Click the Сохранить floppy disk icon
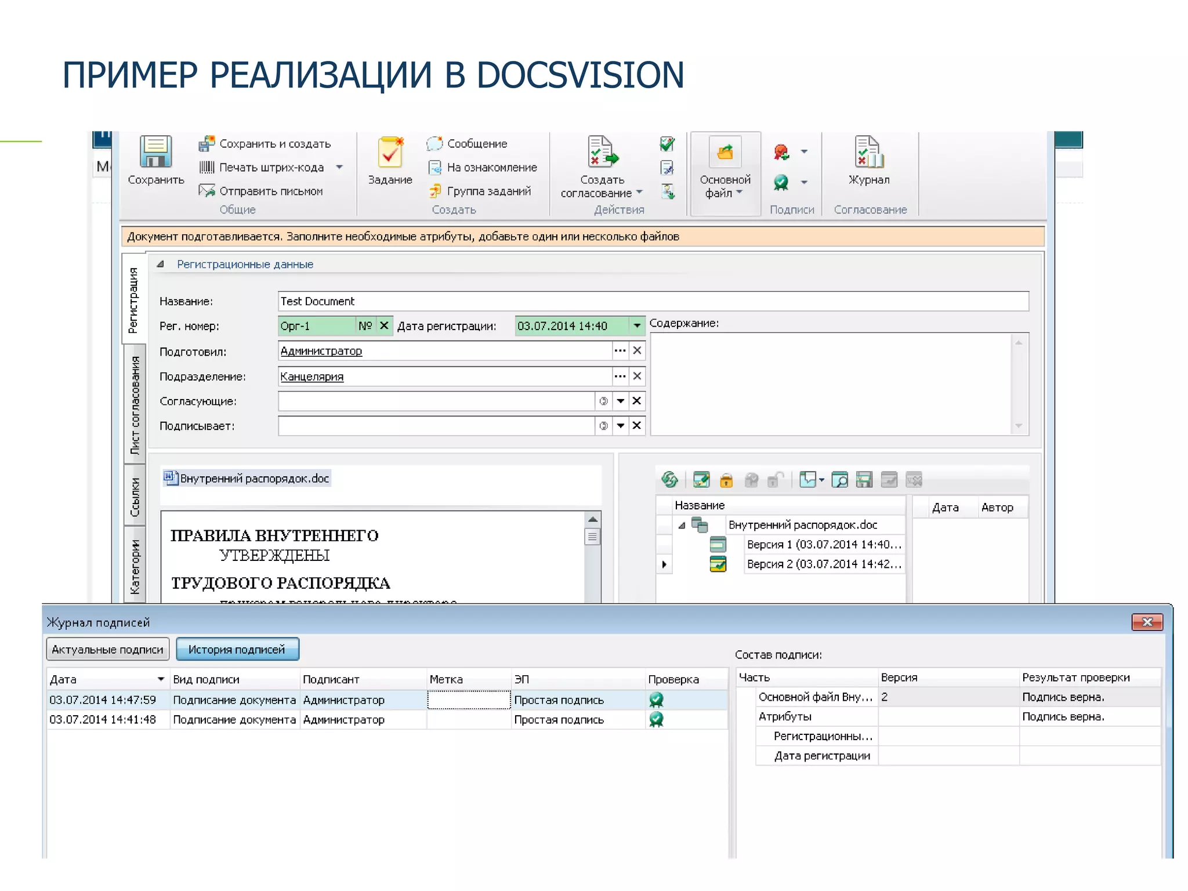1188x891 pixels. pyautogui.click(x=155, y=152)
